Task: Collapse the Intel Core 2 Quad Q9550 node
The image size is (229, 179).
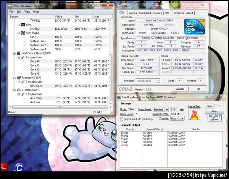Action: pos(15,53)
